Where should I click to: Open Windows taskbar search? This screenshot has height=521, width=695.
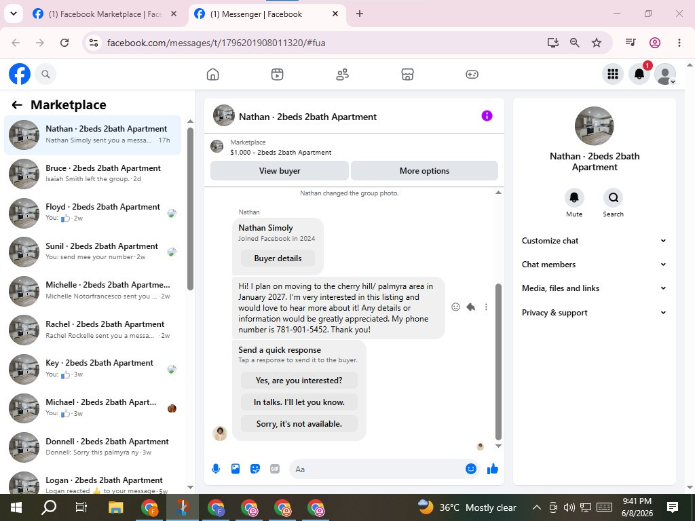pyautogui.click(x=49, y=507)
